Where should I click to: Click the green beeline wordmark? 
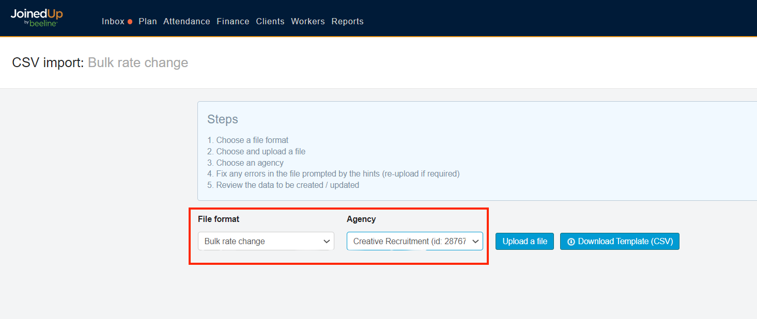click(43, 24)
